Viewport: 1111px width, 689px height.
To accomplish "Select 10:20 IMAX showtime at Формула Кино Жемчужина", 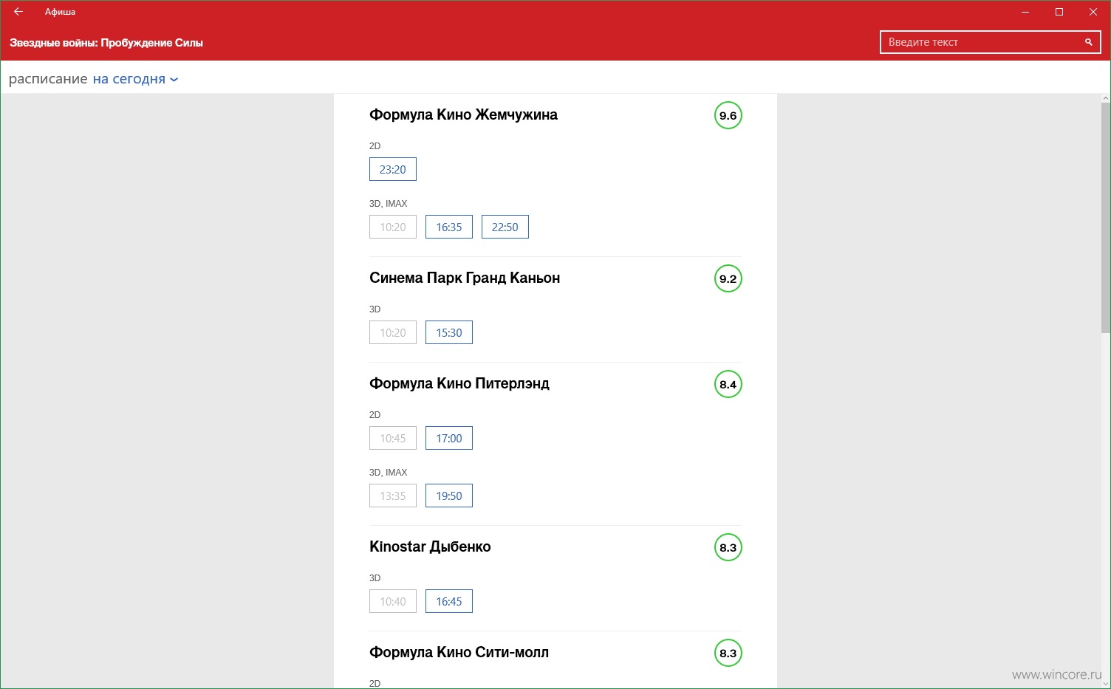I will coord(393,227).
